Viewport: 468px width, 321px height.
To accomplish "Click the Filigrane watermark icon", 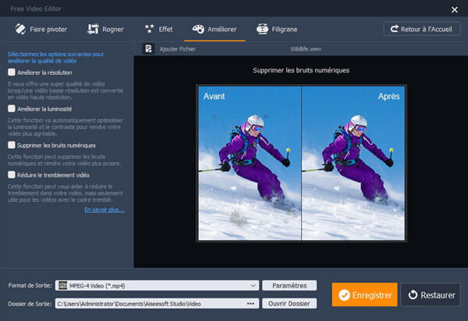I will 263,29.
